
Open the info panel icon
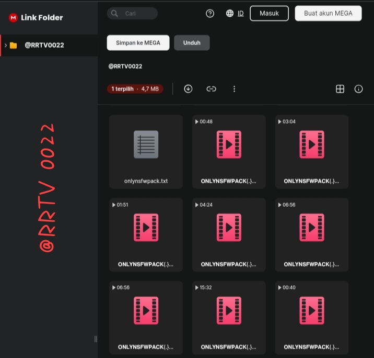point(358,89)
